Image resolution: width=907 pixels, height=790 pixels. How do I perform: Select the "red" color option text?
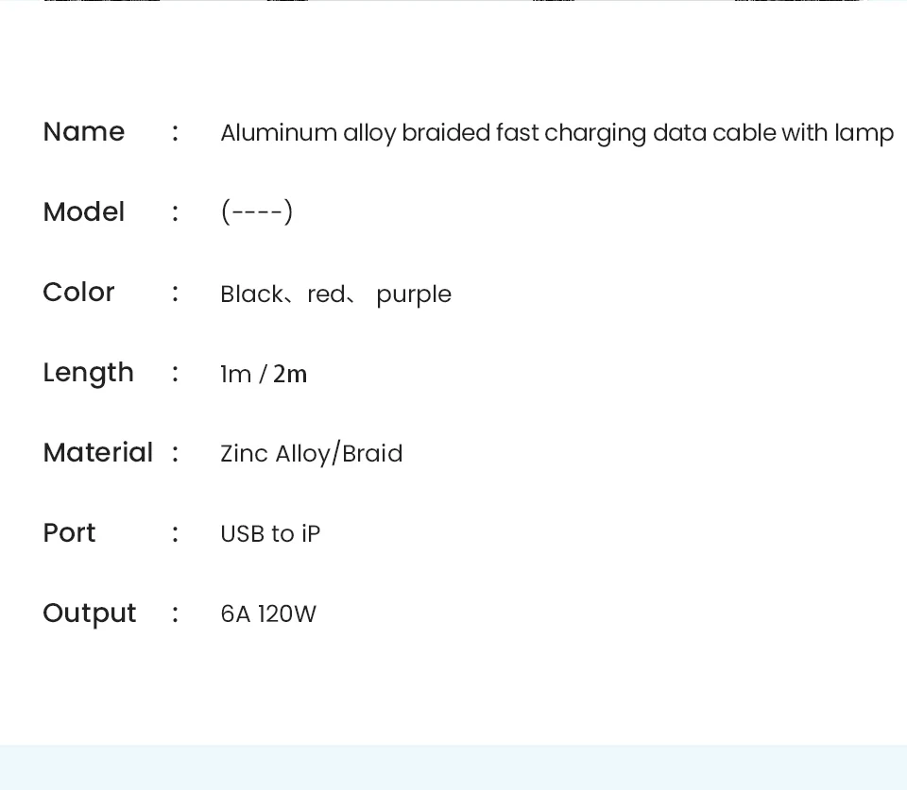coord(326,294)
